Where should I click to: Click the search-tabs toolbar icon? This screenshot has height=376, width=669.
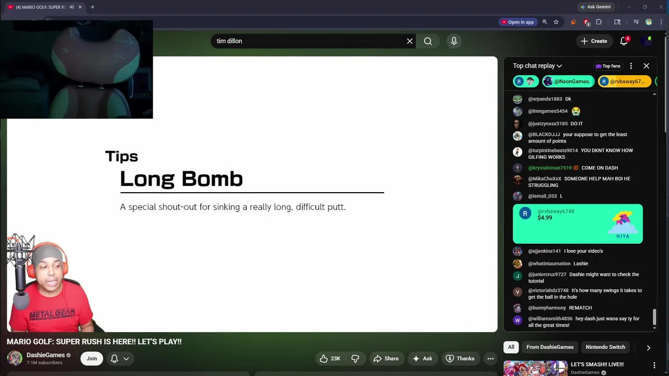click(x=617, y=22)
